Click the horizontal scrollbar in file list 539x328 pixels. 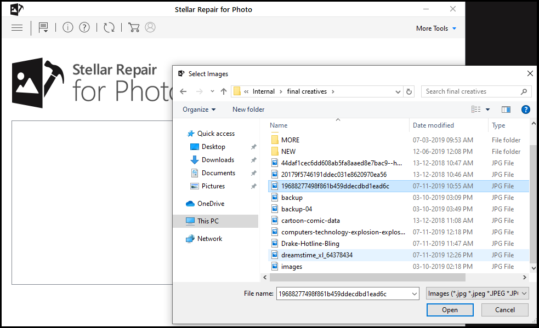[x=367, y=277]
